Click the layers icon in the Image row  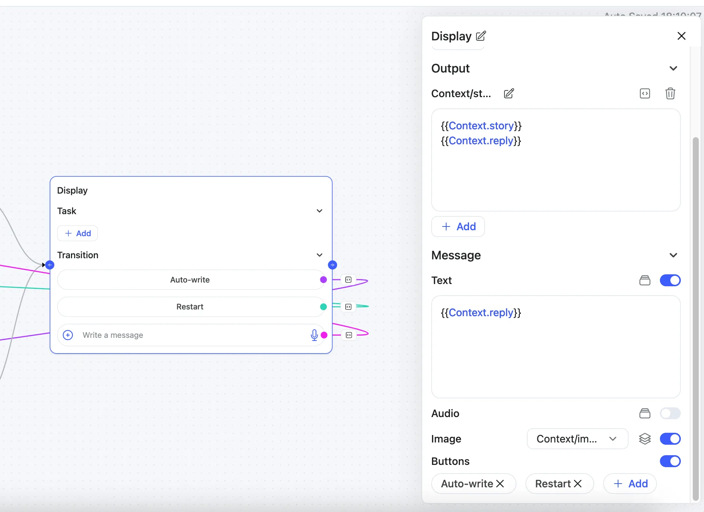(645, 439)
